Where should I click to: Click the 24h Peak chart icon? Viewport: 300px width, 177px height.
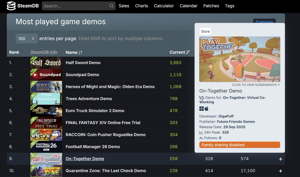(201, 132)
